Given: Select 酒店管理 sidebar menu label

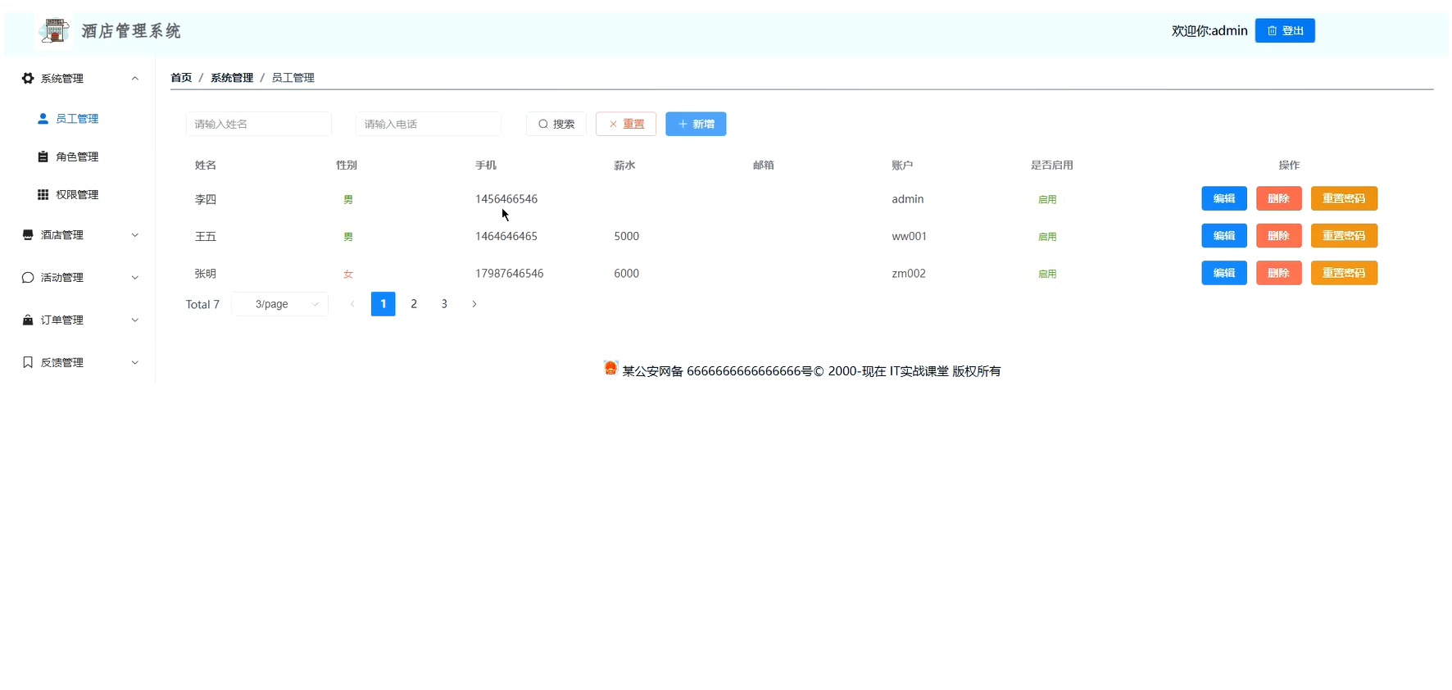Looking at the screenshot, I should point(62,235).
